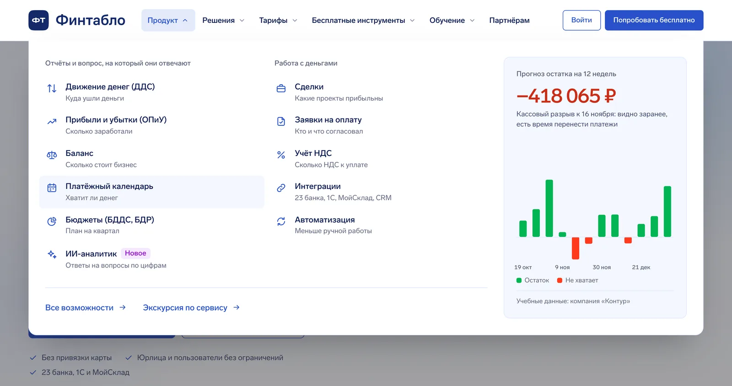732x386 pixels.
Task: Open Движение денег (ДДС) report
Action: pyautogui.click(x=152, y=92)
